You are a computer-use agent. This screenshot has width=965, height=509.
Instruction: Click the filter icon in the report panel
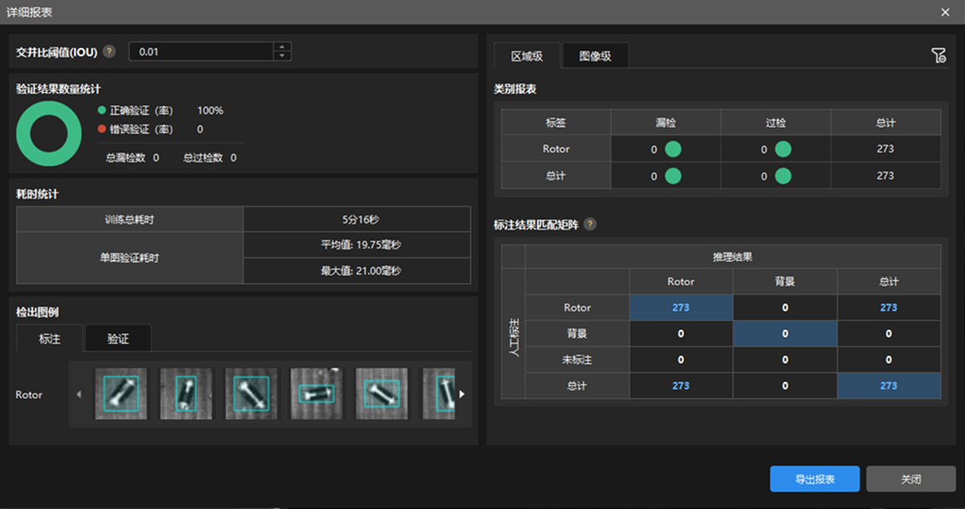939,56
